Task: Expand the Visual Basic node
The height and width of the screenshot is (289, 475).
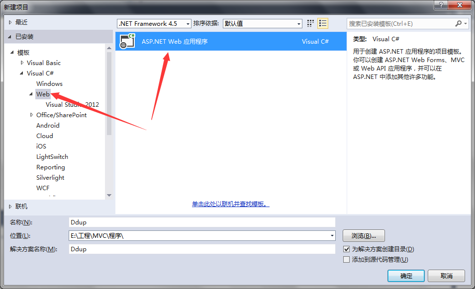Action: (22, 63)
